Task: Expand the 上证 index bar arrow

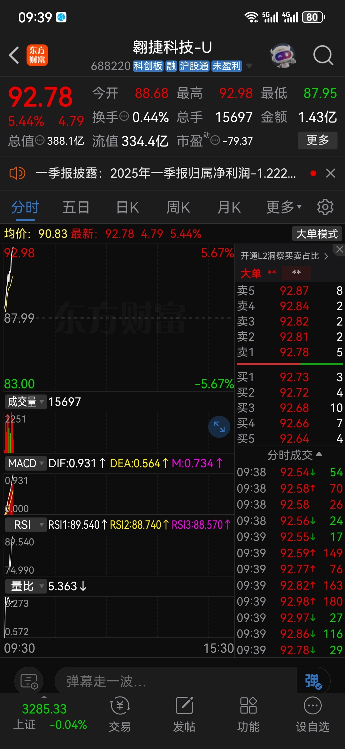Action: (x=44, y=697)
